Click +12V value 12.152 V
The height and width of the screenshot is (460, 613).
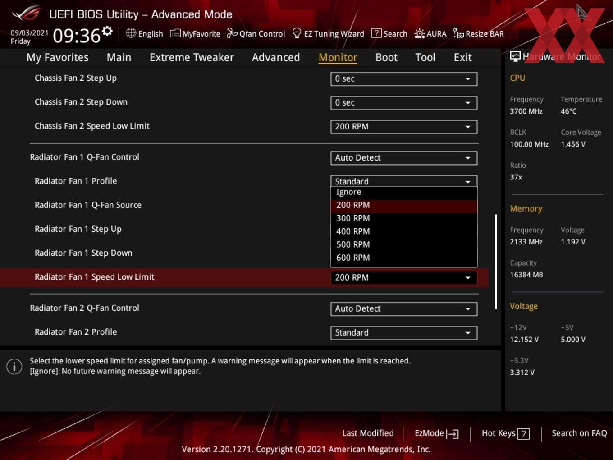click(x=524, y=340)
